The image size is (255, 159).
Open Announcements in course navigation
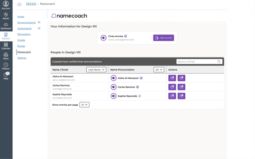coord(26,23)
